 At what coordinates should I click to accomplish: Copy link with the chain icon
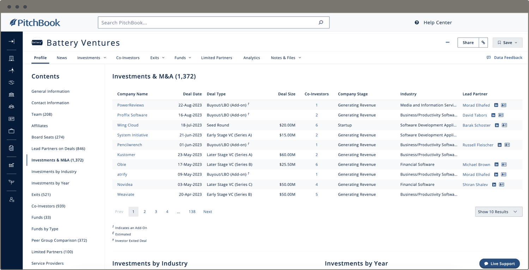(x=483, y=43)
